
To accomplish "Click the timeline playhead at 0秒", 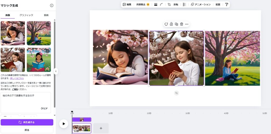I will [x=72, y=112].
